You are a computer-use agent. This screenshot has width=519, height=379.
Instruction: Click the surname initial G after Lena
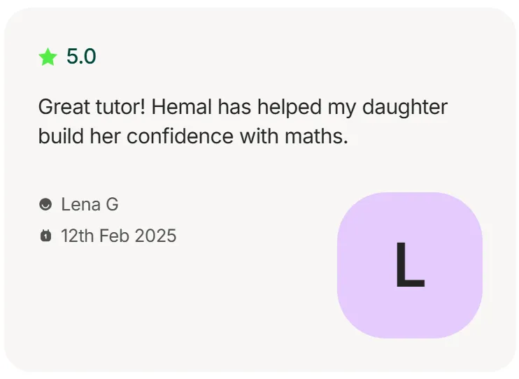(112, 204)
